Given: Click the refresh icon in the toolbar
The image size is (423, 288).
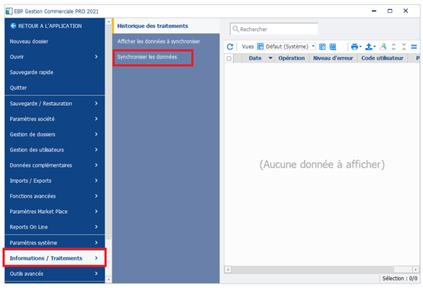Looking at the screenshot, I should 230,46.
